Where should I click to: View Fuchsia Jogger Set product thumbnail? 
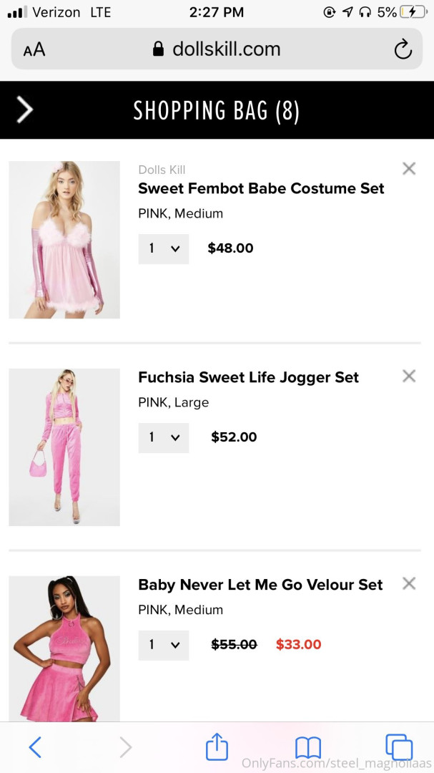point(64,447)
